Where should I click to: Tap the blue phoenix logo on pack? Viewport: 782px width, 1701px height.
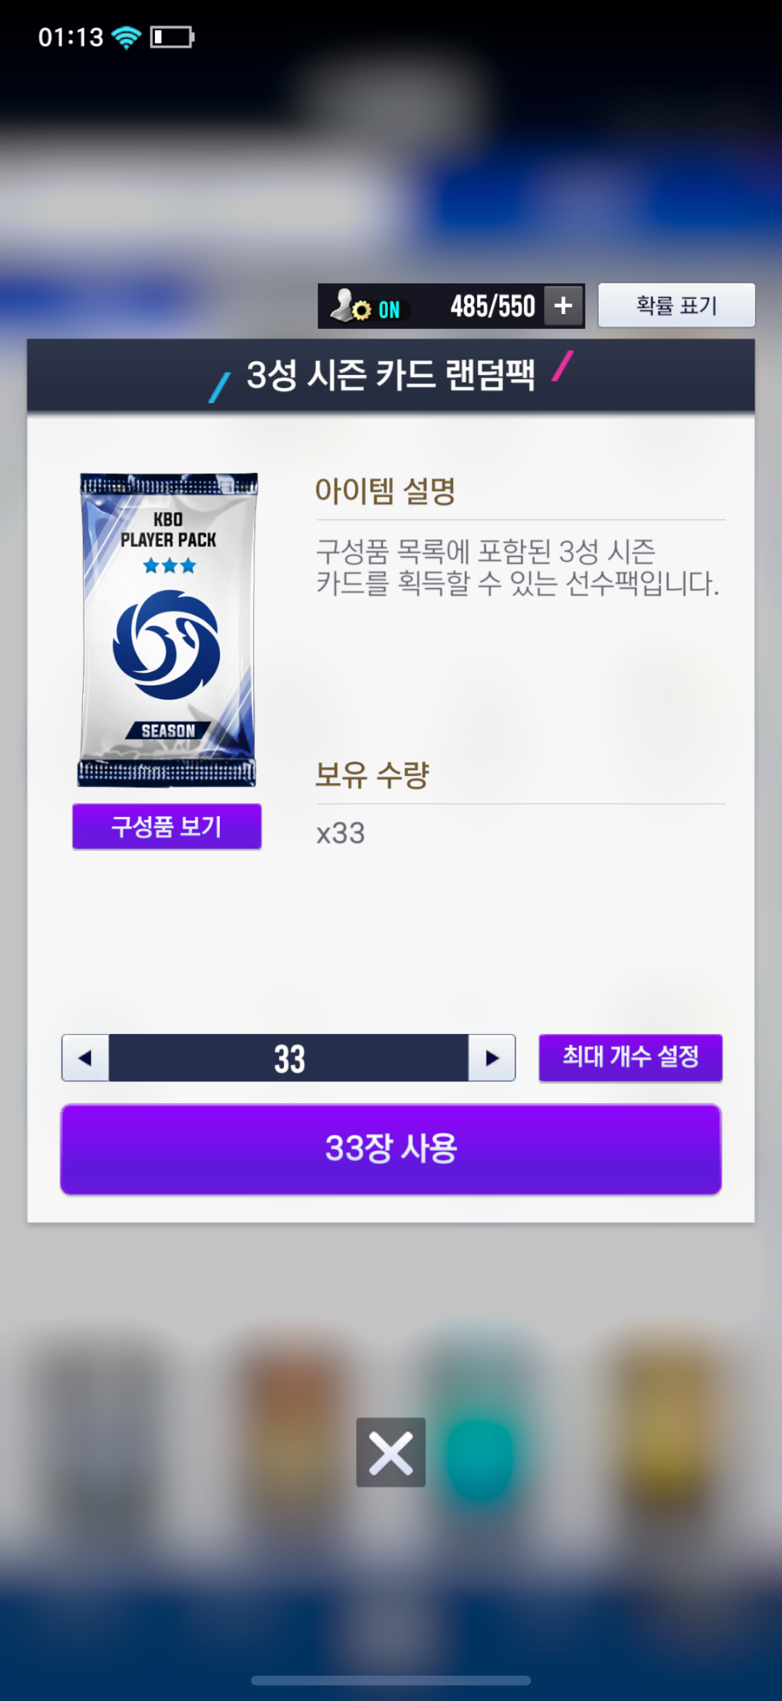coord(167,644)
